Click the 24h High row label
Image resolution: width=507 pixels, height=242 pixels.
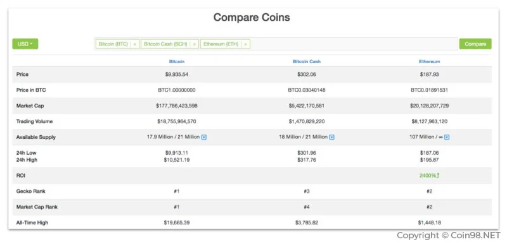[27, 160]
